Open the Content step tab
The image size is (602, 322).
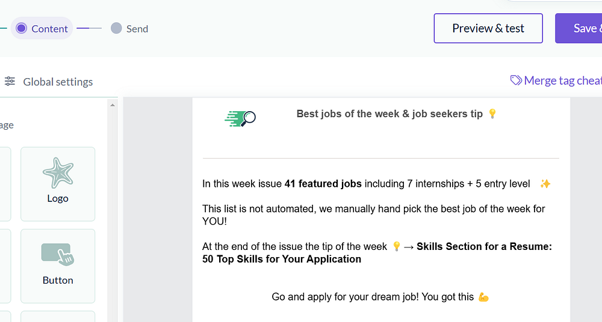click(x=49, y=29)
